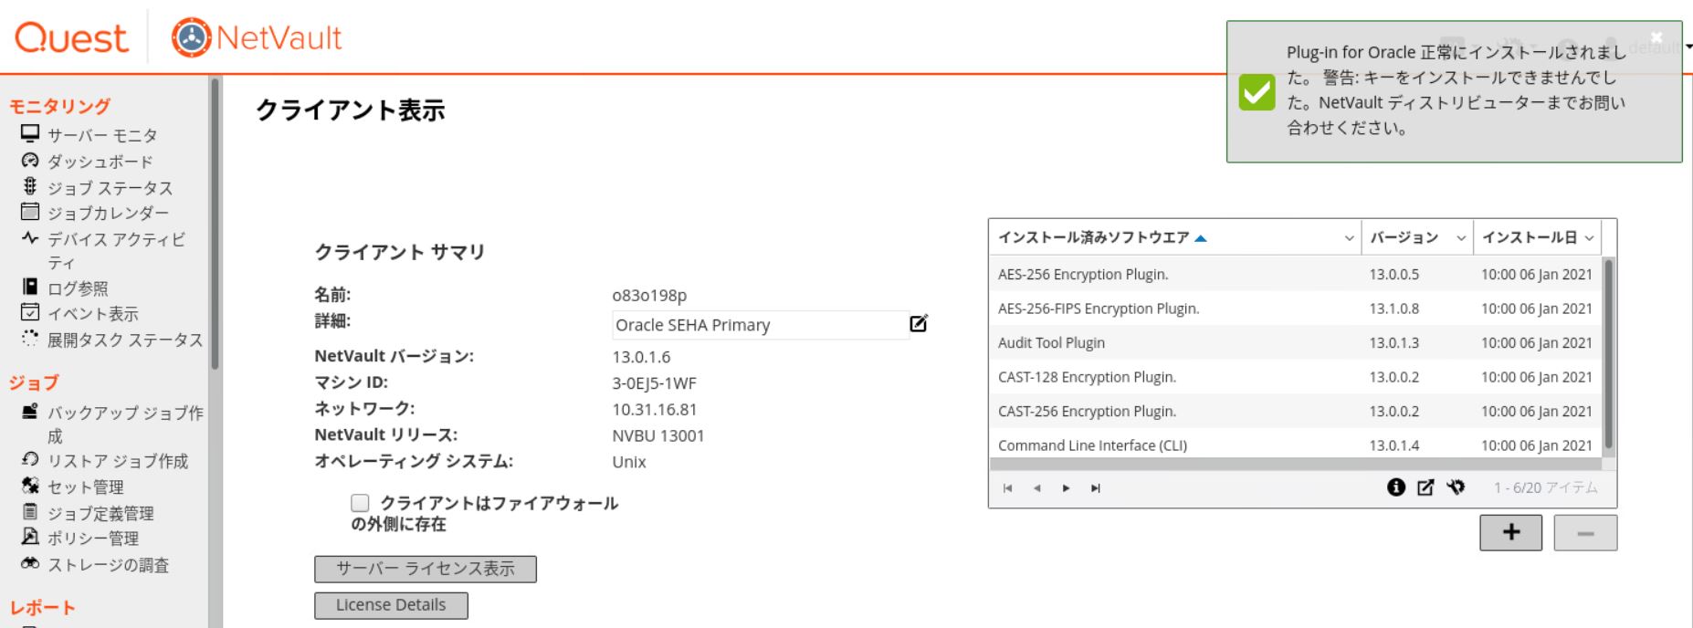1693x628 pixels.
Task: Click the セット管理 icon
Action: 30,486
